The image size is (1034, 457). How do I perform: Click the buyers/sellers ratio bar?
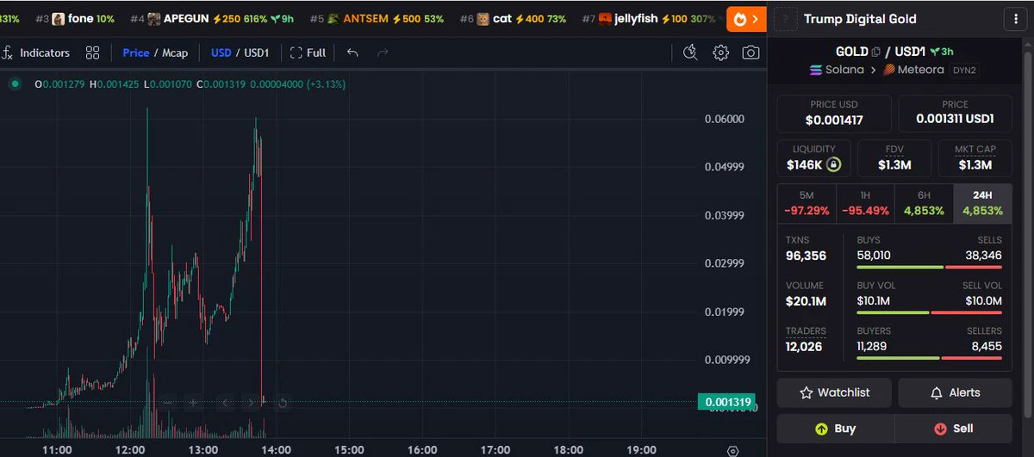[930, 358]
